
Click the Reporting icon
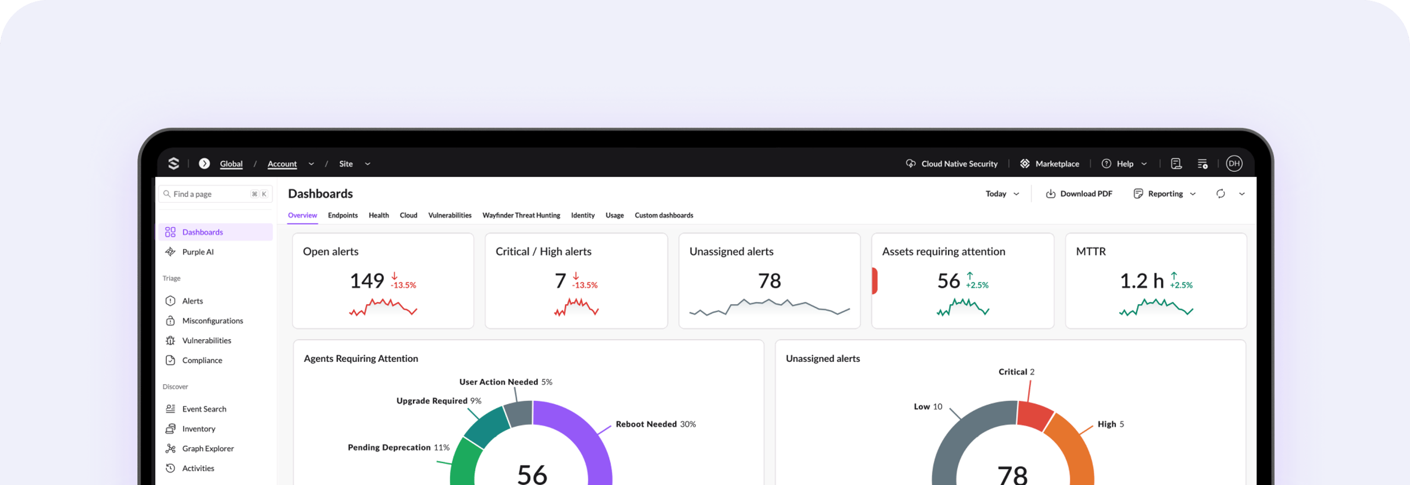pyautogui.click(x=1138, y=194)
